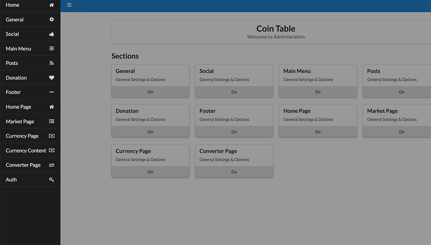Screen dimensions: 431x245
Task: Click the thumbs-up icon beside Social
Action: tap(52, 34)
